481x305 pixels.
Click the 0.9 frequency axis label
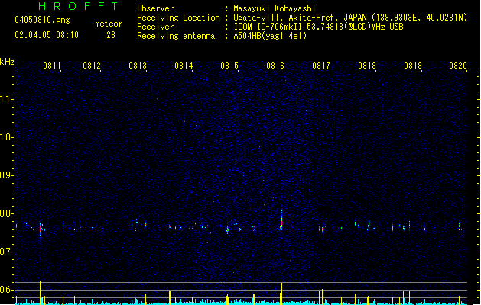6,175
